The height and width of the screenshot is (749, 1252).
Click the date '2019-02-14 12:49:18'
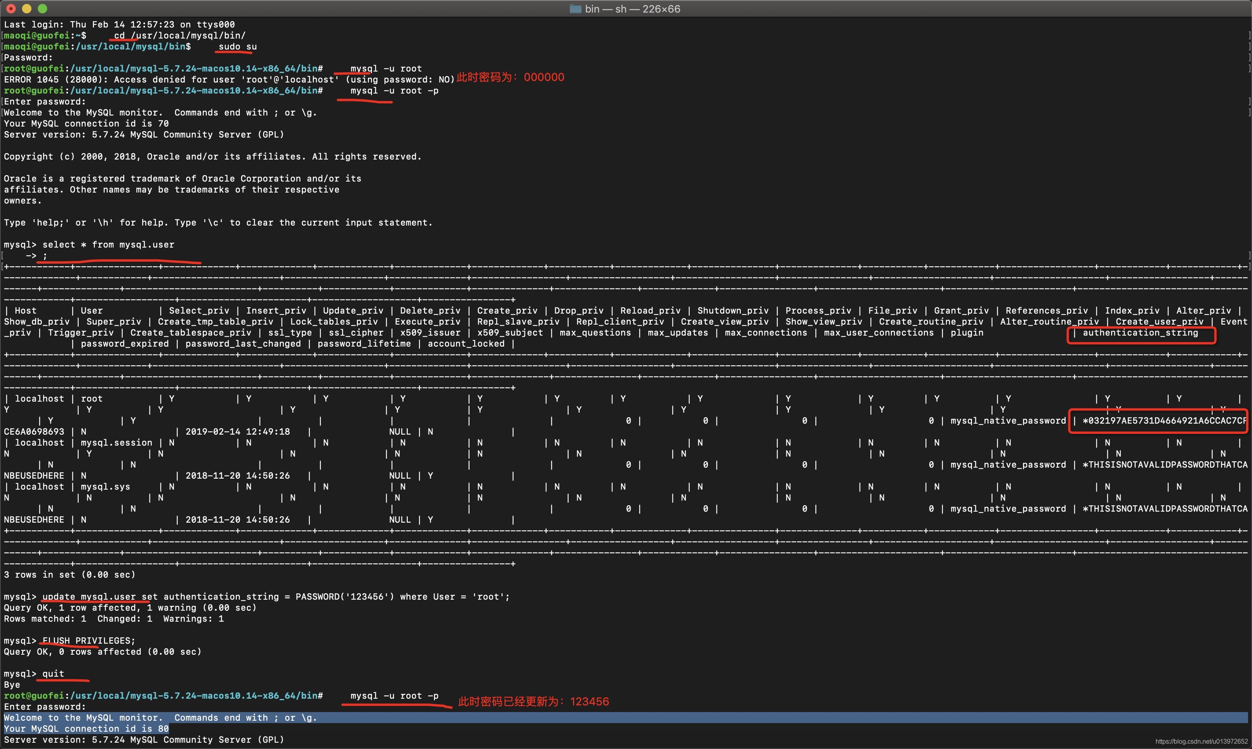[x=238, y=431]
